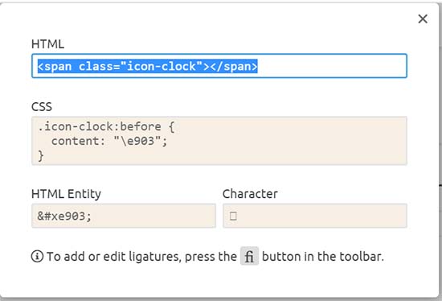
Task: Click the highlighted icon-clock span text
Action: pos(148,66)
